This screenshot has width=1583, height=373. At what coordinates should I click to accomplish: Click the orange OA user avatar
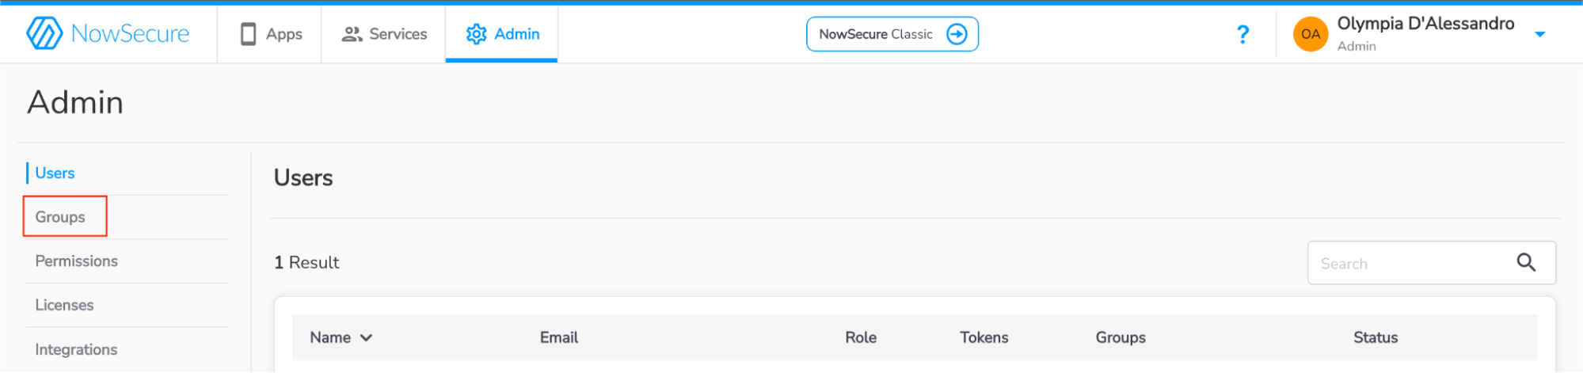tap(1310, 34)
